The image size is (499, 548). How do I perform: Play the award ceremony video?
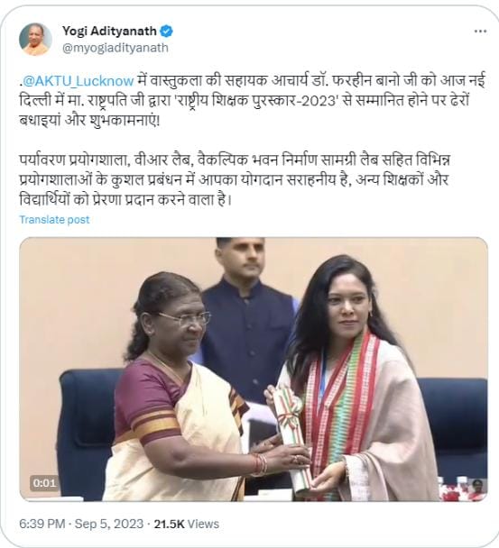point(254,369)
